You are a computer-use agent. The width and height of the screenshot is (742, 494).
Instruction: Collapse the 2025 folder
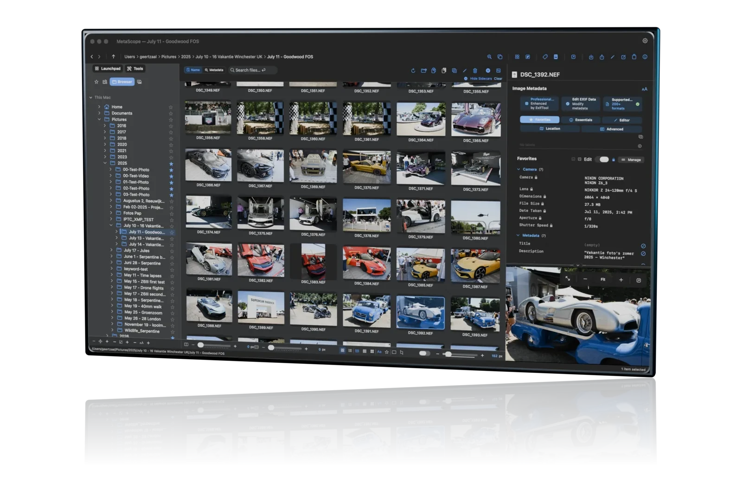[x=105, y=163]
